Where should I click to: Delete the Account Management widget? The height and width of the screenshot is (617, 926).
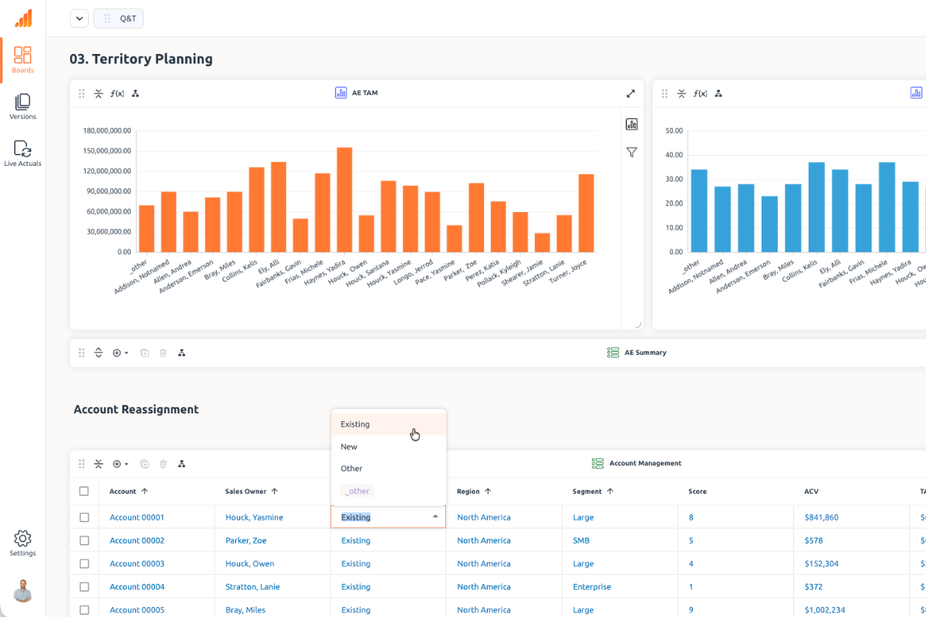click(163, 464)
